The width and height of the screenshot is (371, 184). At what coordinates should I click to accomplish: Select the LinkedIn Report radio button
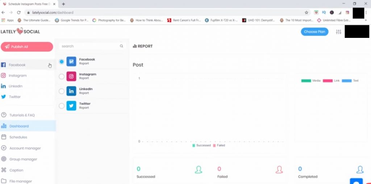(62, 91)
